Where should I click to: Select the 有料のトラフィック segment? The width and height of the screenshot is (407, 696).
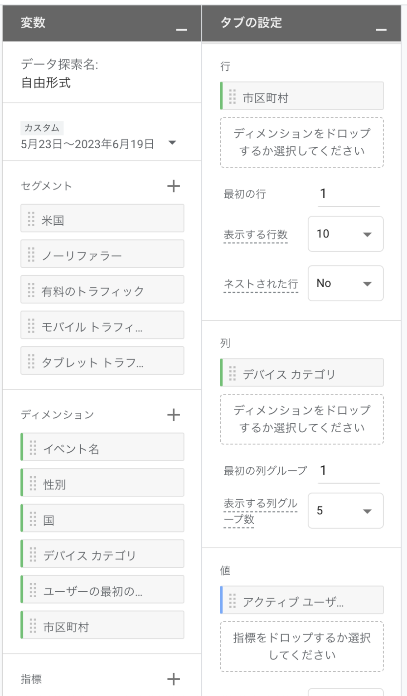coord(102,290)
